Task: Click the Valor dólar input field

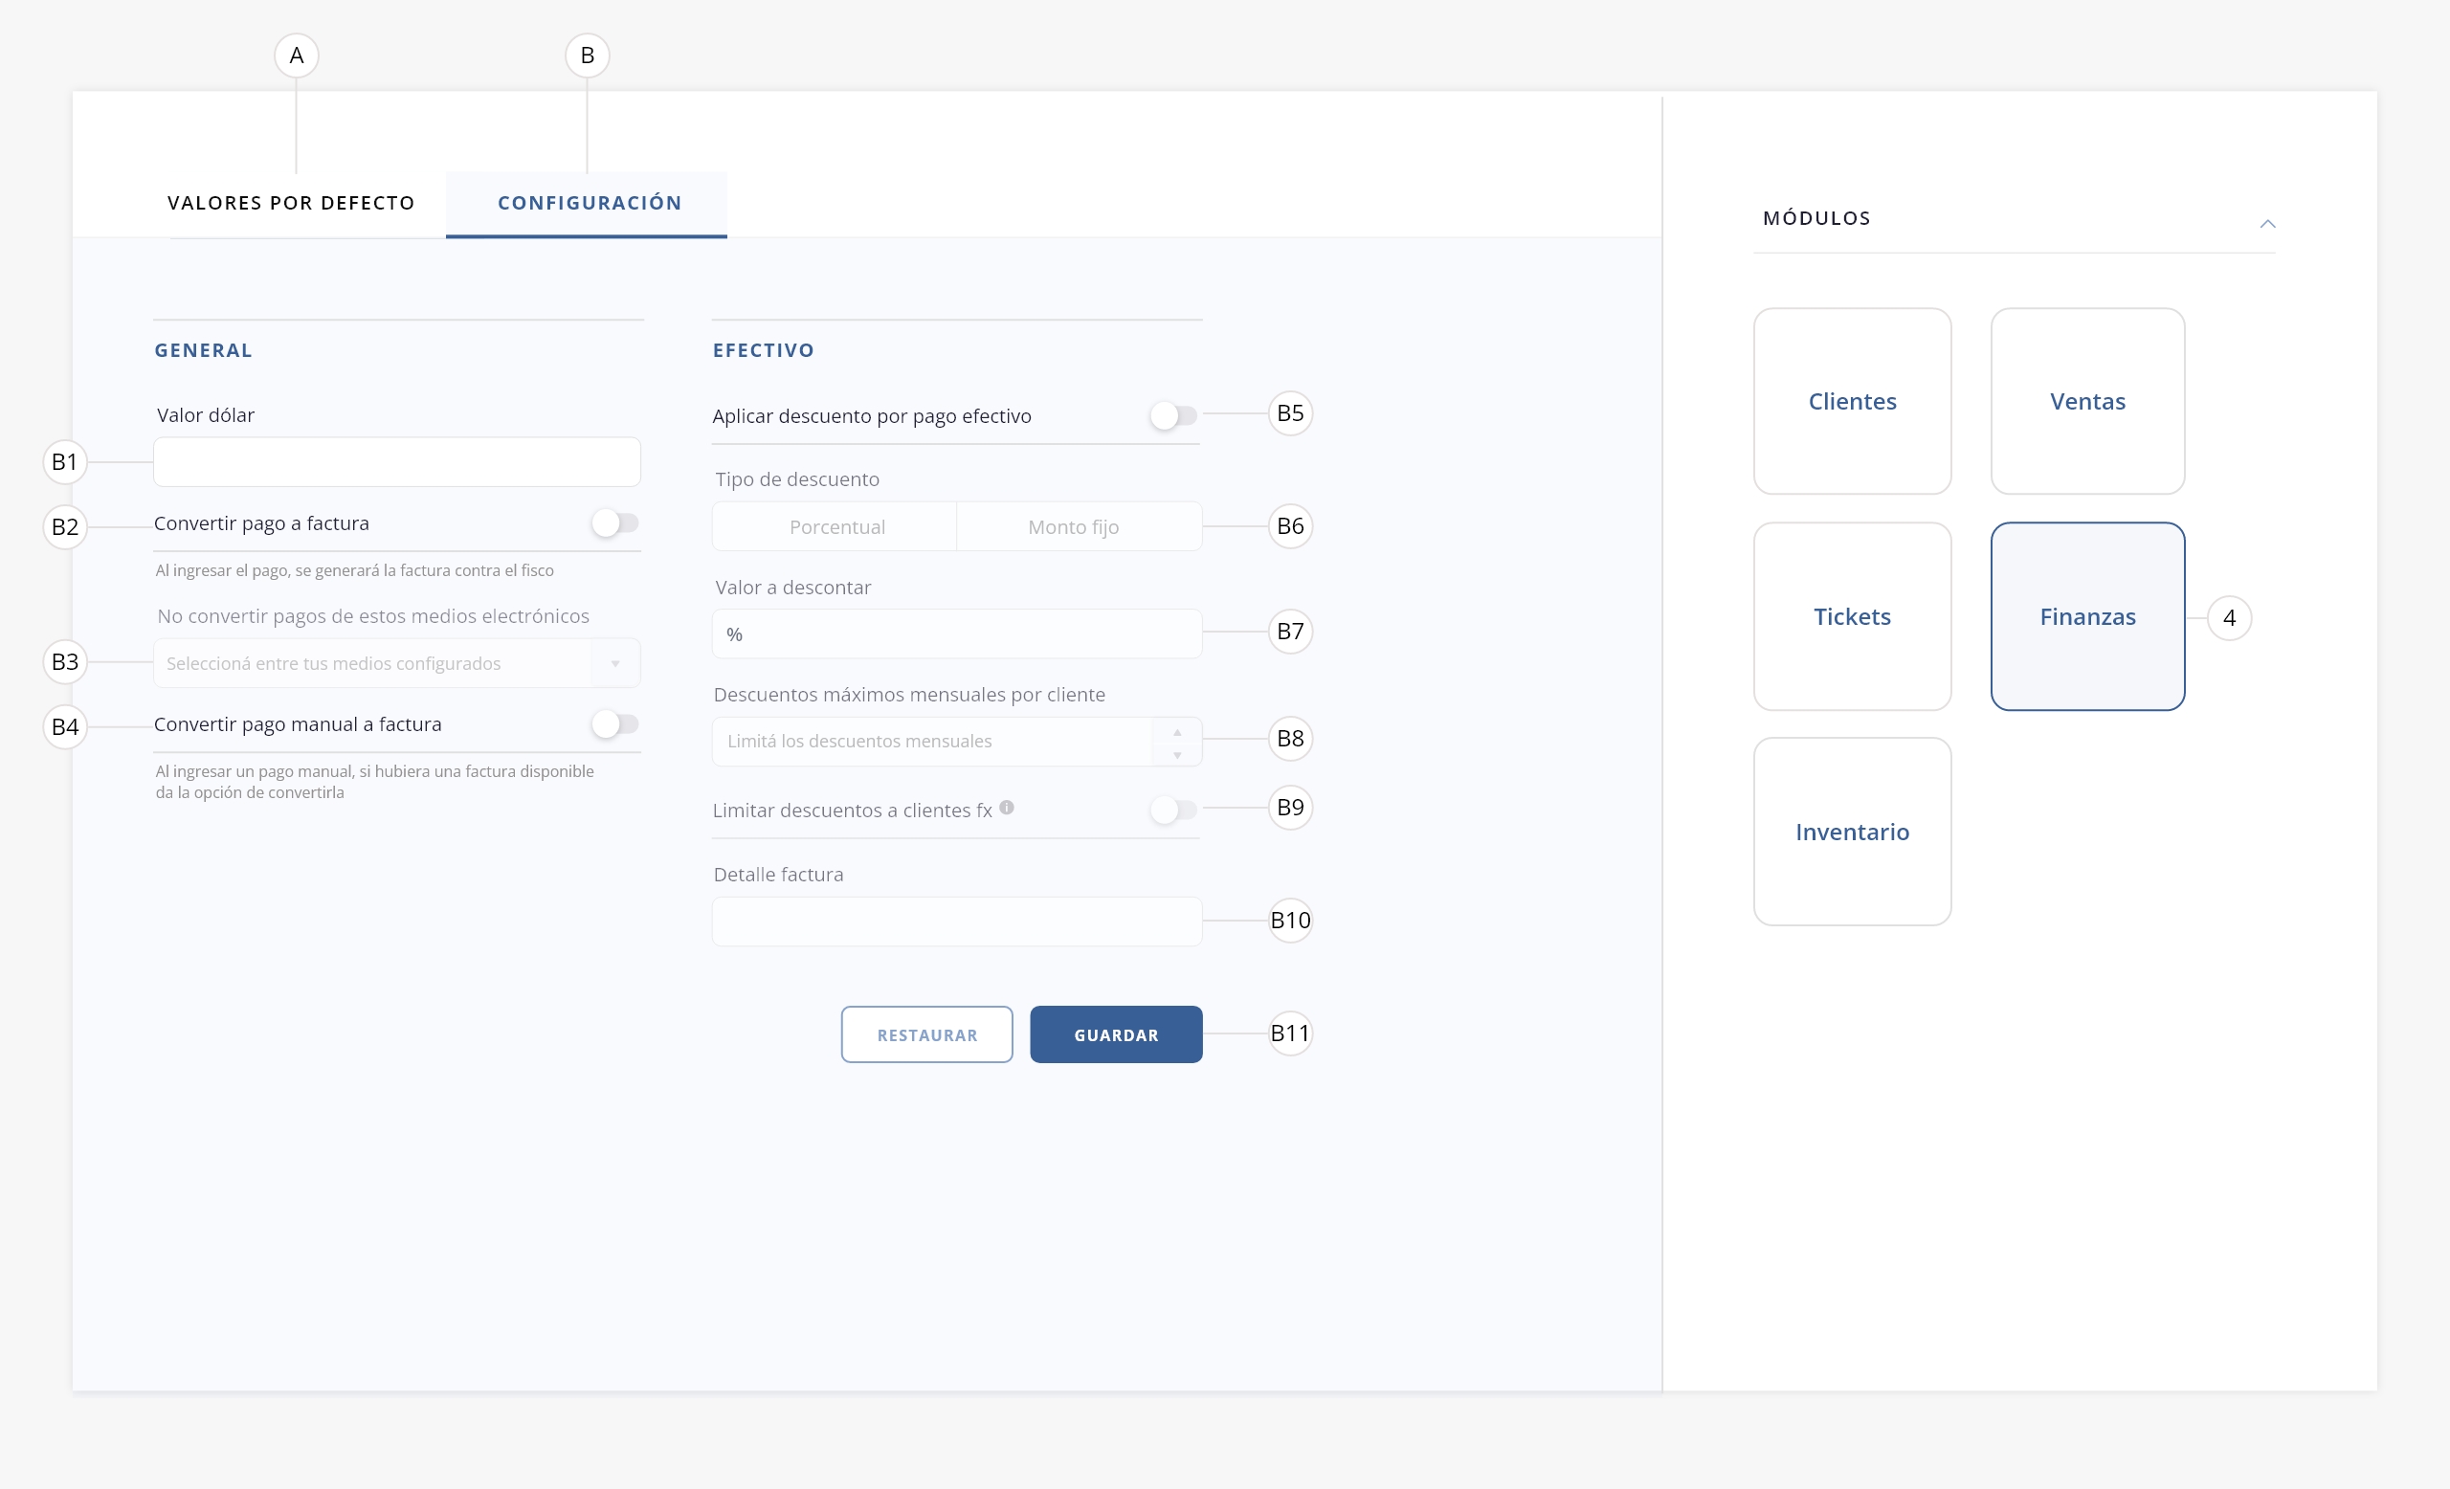Action: (x=396, y=463)
